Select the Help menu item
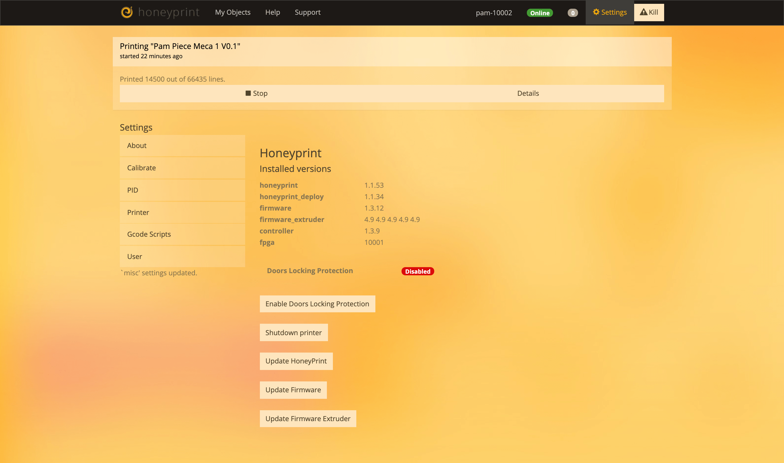 [271, 12]
